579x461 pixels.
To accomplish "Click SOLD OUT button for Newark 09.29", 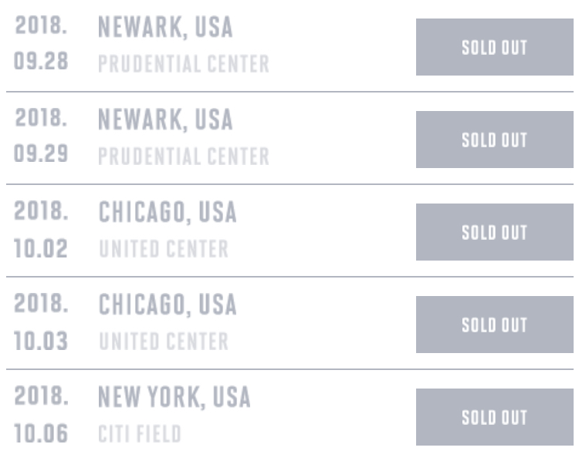I will pos(494,140).
